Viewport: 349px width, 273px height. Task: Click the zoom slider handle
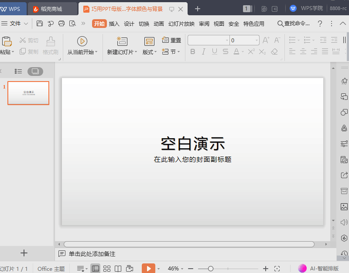(x=211, y=269)
